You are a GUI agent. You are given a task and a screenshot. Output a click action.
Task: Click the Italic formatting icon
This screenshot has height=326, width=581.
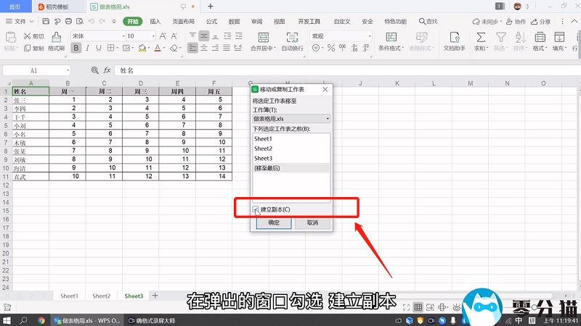point(89,49)
